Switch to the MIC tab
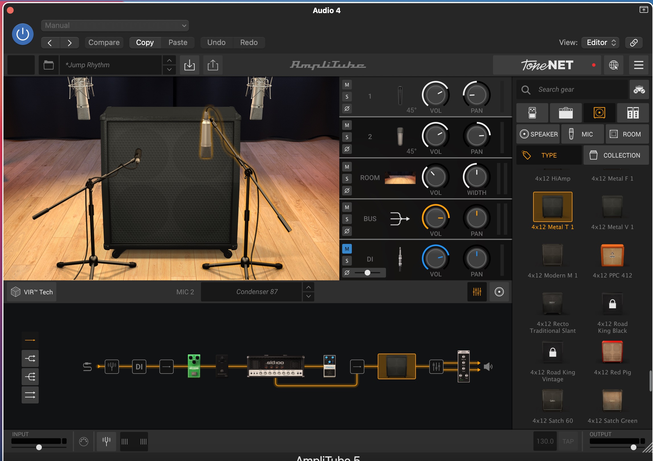Image resolution: width=653 pixels, height=461 pixels. (x=582, y=134)
